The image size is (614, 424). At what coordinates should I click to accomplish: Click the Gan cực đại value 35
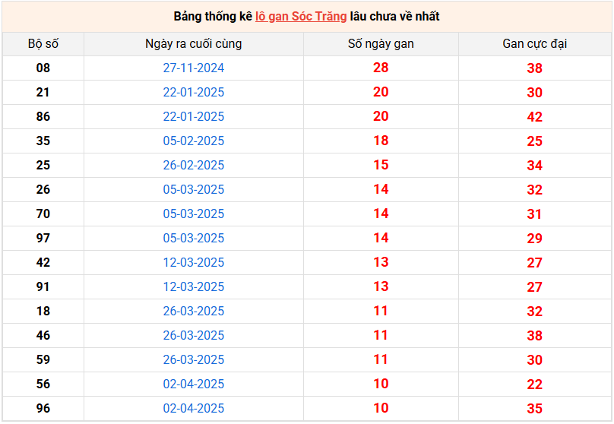pyautogui.click(x=534, y=409)
